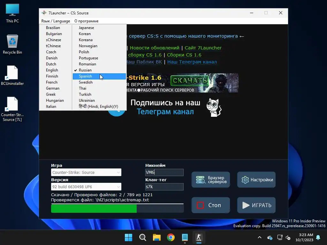Screen dimensions: 327x245
Task: Open the Counter-Strike Source [7L] shortcut
Action: (x=12, y=109)
